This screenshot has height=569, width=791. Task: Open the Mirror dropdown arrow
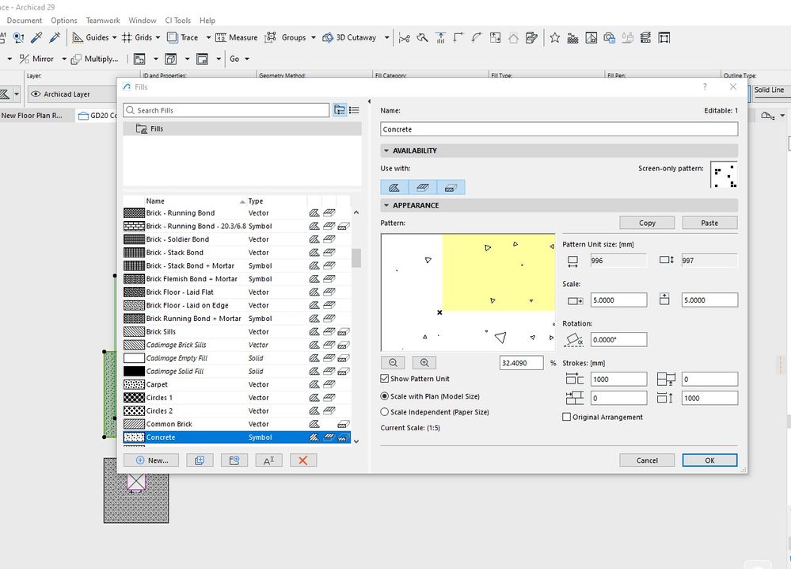(x=64, y=59)
